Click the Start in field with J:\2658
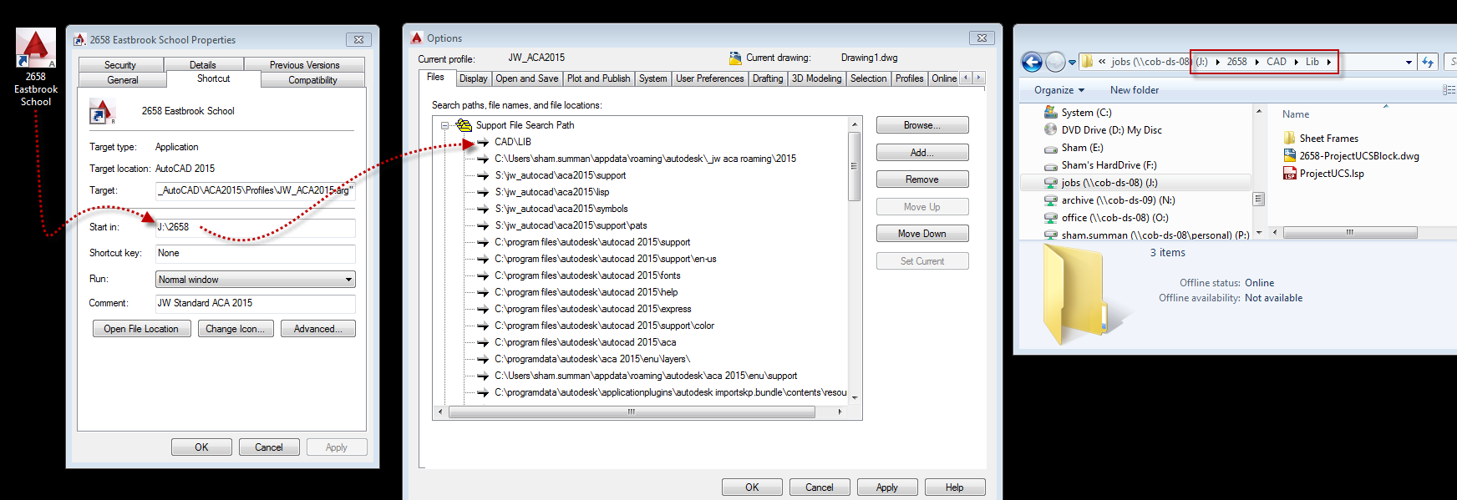1457x500 pixels. (x=256, y=227)
